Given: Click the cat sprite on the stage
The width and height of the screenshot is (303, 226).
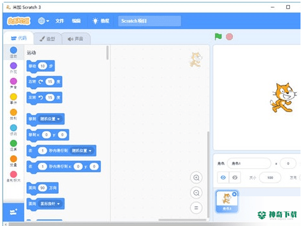Looking at the screenshot, I should [283, 97].
